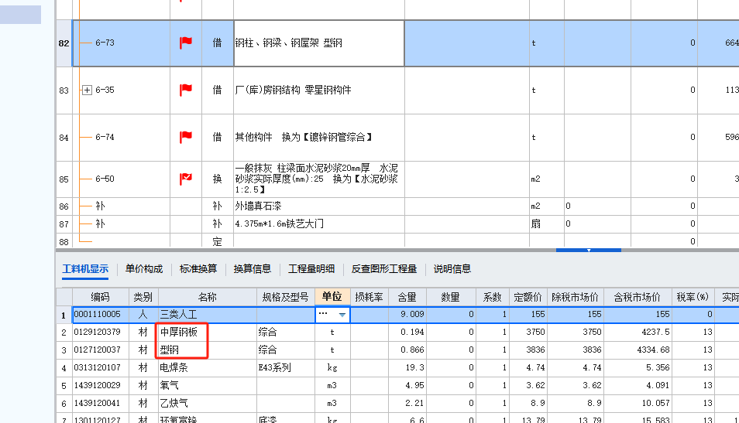739x423 pixels.
Task: Click the 厂(库)房钢结构 零星钢构件 cell
Action: click(x=319, y=90)
